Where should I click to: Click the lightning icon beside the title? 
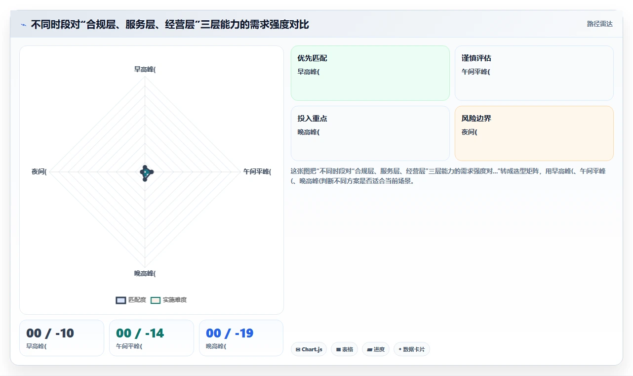[23, 25]
